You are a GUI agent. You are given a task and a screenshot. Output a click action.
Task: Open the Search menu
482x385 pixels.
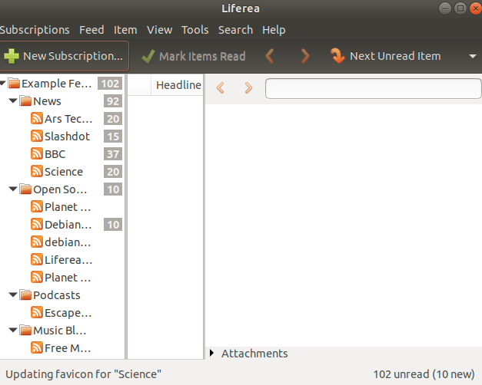(235, 30)
